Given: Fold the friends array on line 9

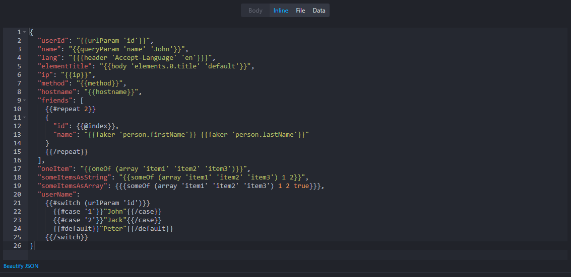Looking at the screenshot, I should 24,101.
